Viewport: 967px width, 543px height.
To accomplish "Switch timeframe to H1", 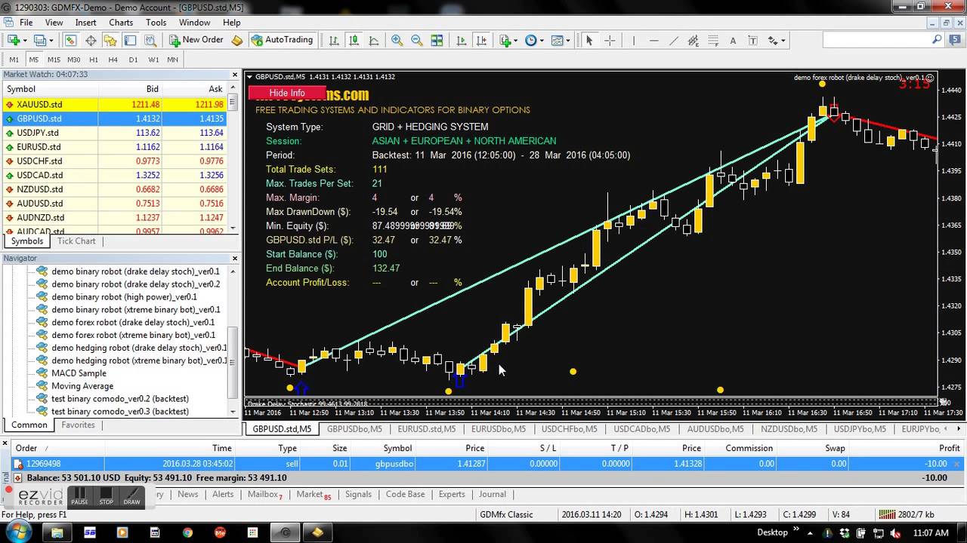I will pos(94,60).
